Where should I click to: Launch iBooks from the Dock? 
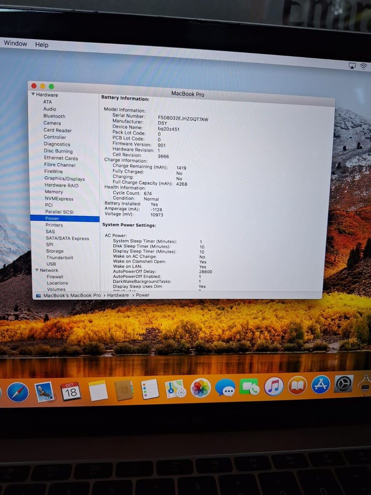(297, 385)
